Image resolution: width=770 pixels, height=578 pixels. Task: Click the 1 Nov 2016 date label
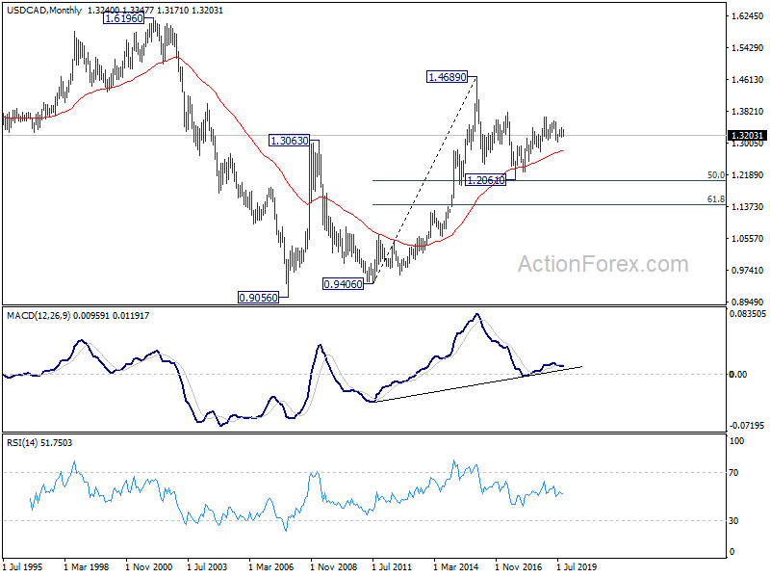point(519,566)
